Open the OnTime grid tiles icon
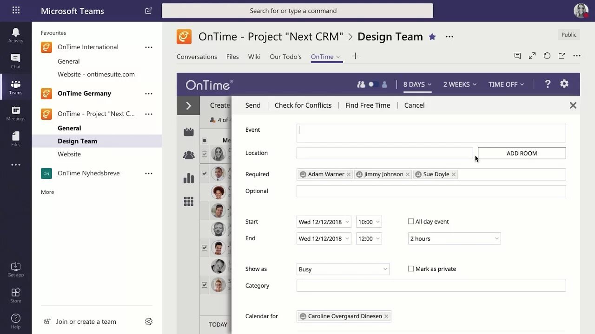 (189, 201)
